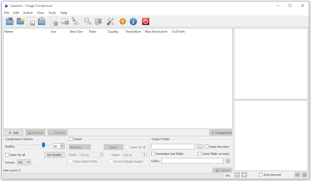Click the Clear List broom icon

(x=75, y=21)
